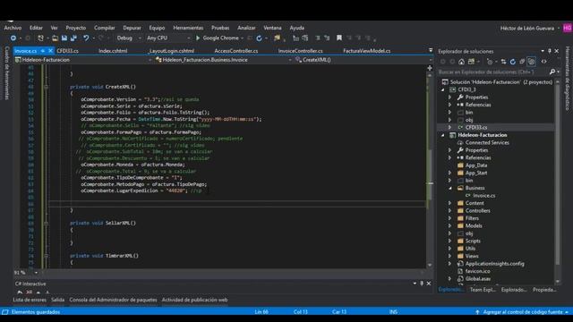
Task: Click Home icon in Solution Explorer toolbar
Action: tap(462, 62)
